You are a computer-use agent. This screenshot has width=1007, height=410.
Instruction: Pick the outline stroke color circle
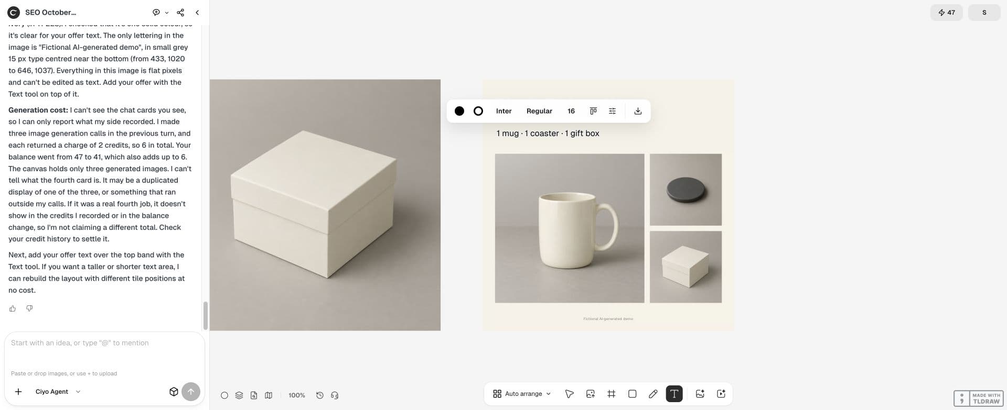point(478,111)
